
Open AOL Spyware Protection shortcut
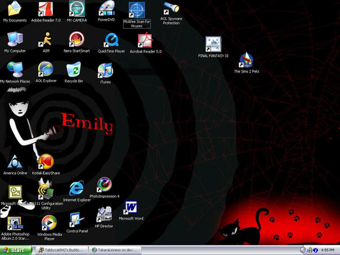click(x=171, y=8)
